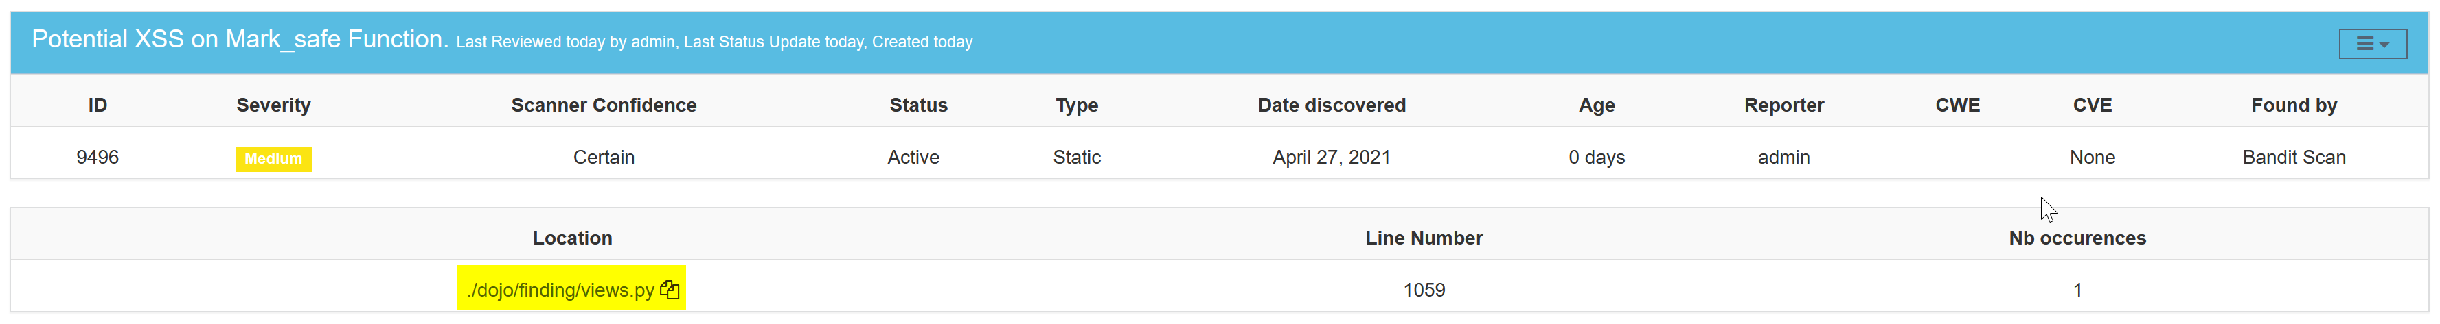Image resolution: width=2440 pixels, height=324 pixels.
Task: Click the Medium severity badge
Action: pos(273,159)
